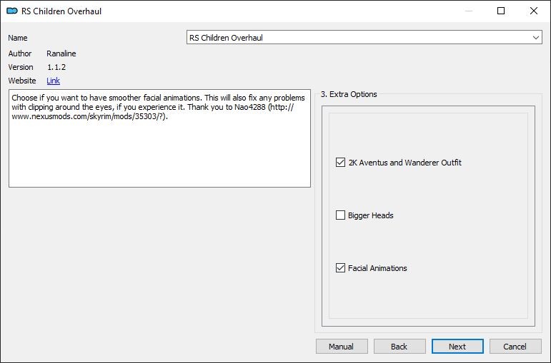Image resolution: width=551 pixels, height=363 pixels.
Task: Disable the Facial Animations checkbox
Action: tap(340, 268)
